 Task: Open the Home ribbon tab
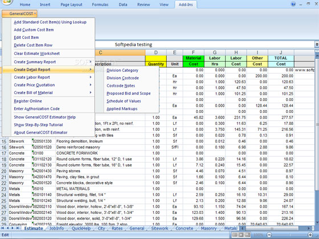coord(25,5)
